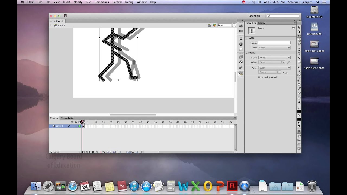This screenshot has height=195, width=347.
Task: Create a new layer in the timeline
Action: click(x=51, y=152)
